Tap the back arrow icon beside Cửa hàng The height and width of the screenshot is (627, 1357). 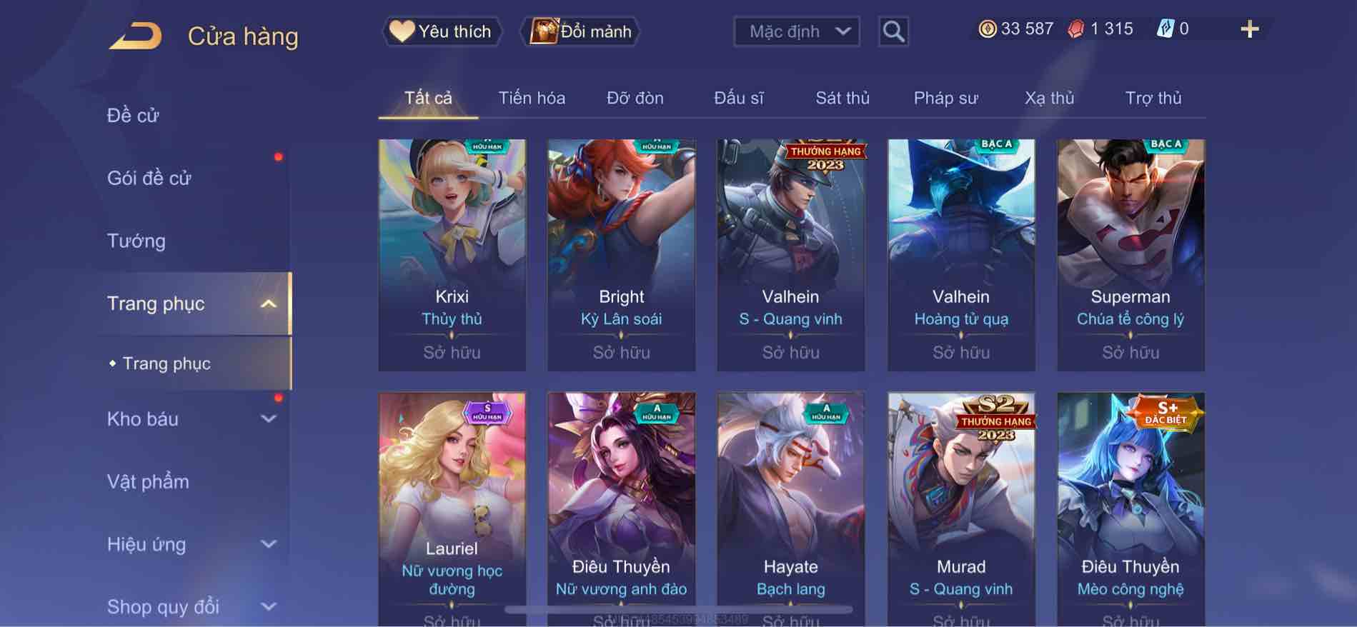135,36
